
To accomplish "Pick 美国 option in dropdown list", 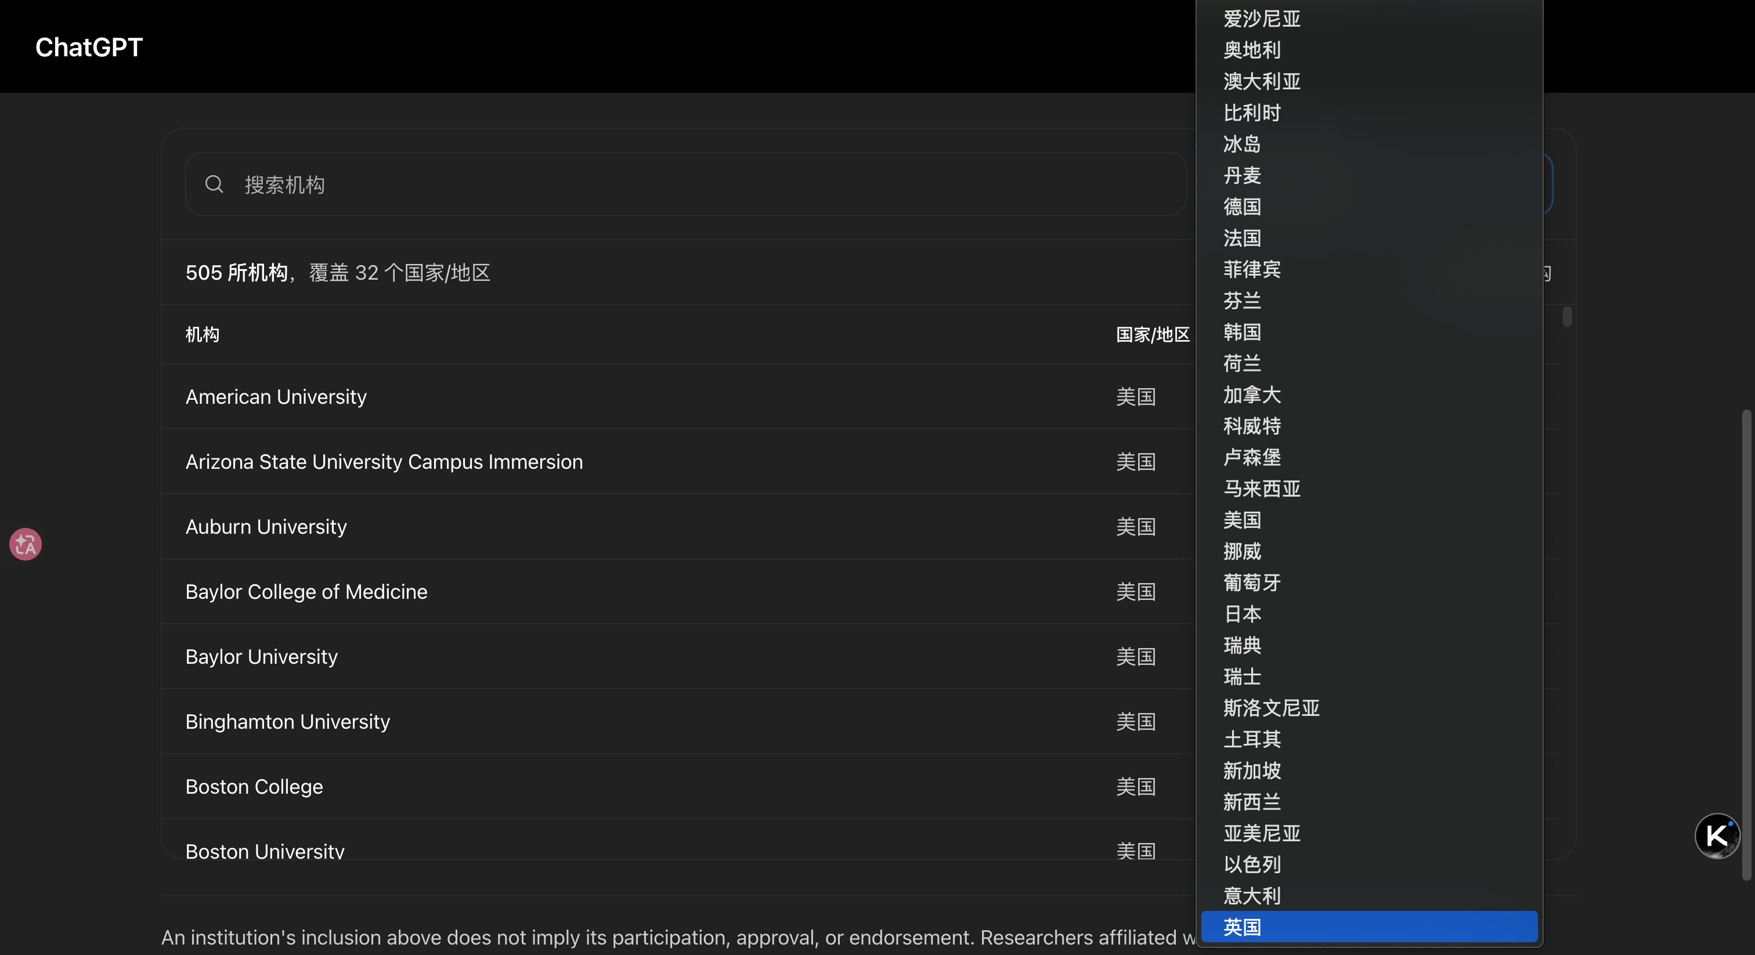I will [1370, 520].
